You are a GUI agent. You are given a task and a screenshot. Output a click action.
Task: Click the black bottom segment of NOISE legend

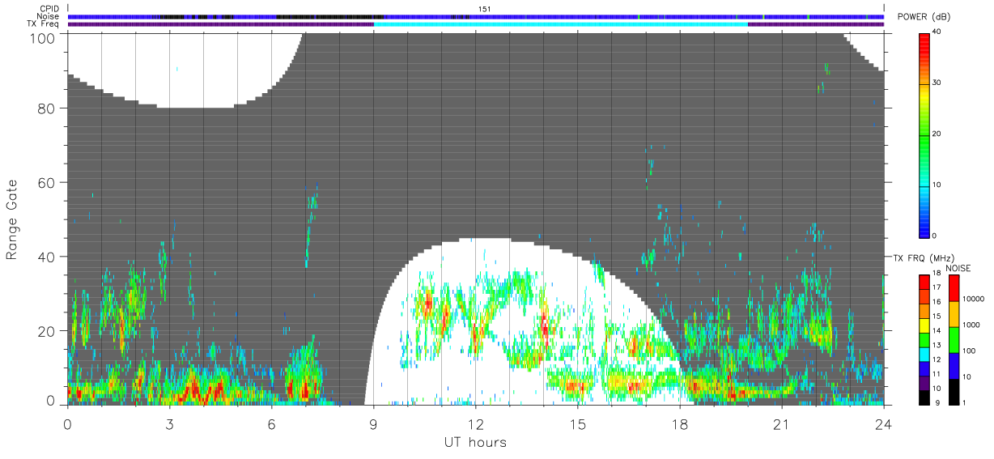[x=954, y=390]
